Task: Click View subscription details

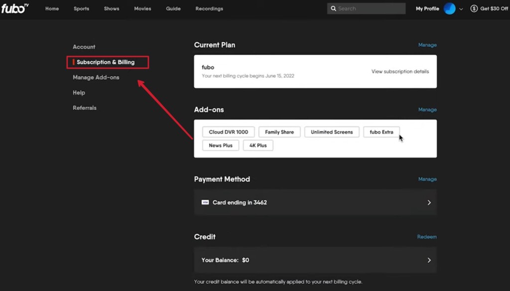Action: 400,71
